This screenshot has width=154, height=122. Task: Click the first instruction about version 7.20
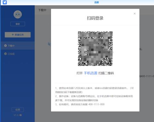pos(94,90)
